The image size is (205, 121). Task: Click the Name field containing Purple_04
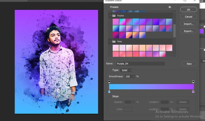140,64
